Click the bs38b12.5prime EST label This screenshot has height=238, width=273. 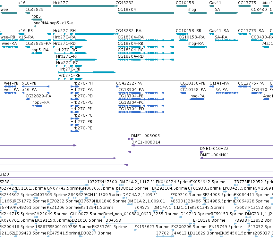(x=132, y=188)
